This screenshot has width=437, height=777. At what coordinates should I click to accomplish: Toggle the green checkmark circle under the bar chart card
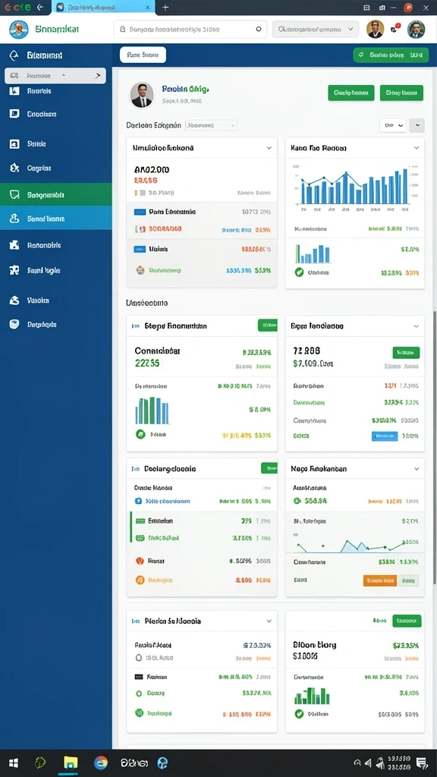pyautogui.click(x=299, y=272)
